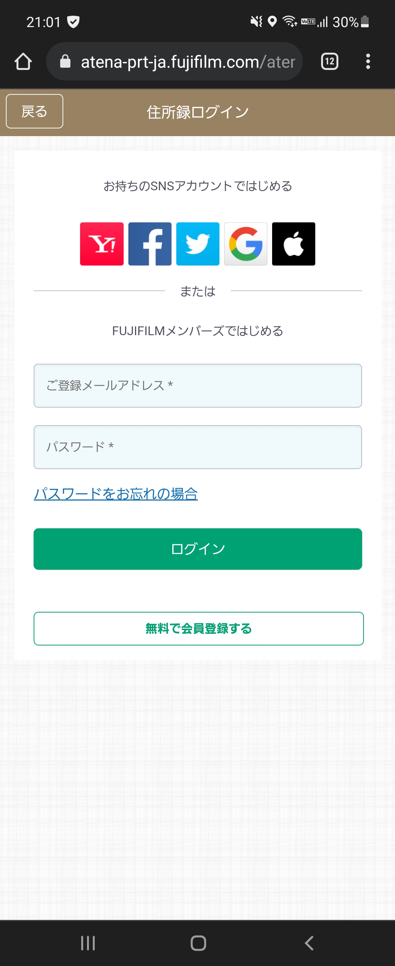The height and width of the screenshot is (966, 395).
Task: Tap the Android home navigation button
Action: (x=198, y=943)
